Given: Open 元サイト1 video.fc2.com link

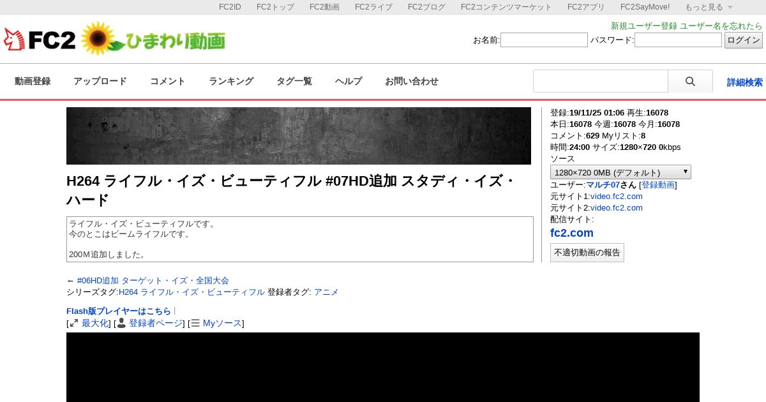Looking at the screenshot, I should coord(617,196).
